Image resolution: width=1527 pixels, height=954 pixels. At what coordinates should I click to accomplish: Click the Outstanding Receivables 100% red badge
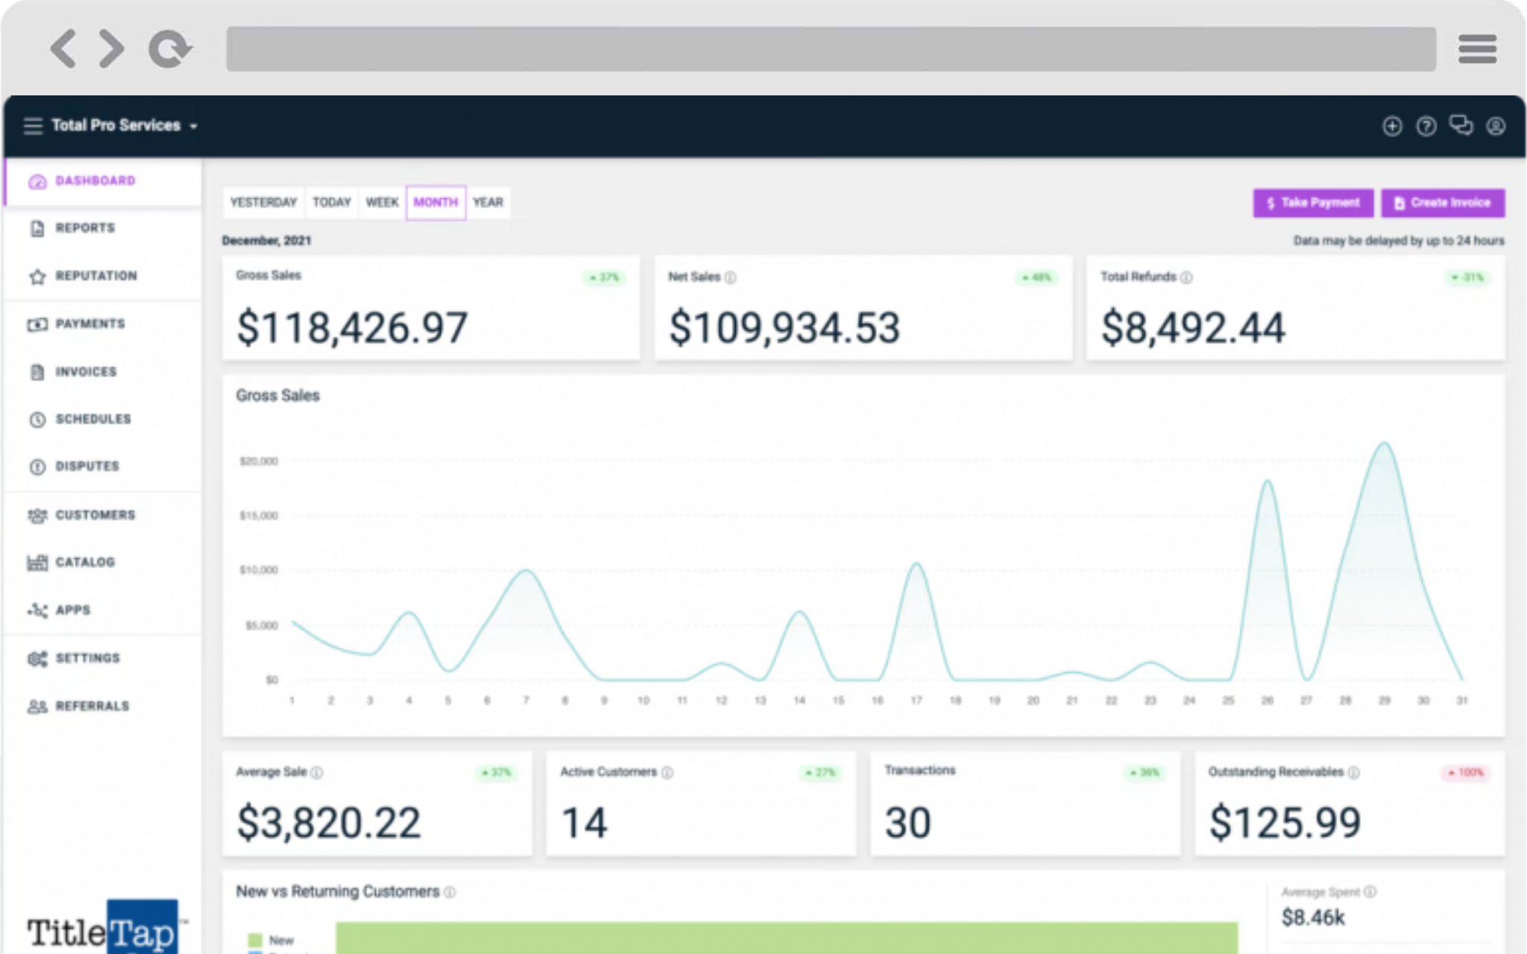(x=1466, y=772)
